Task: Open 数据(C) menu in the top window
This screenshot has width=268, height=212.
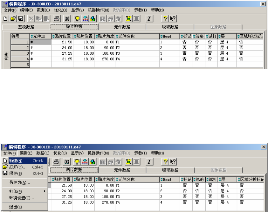Action: tap(43, 10)
